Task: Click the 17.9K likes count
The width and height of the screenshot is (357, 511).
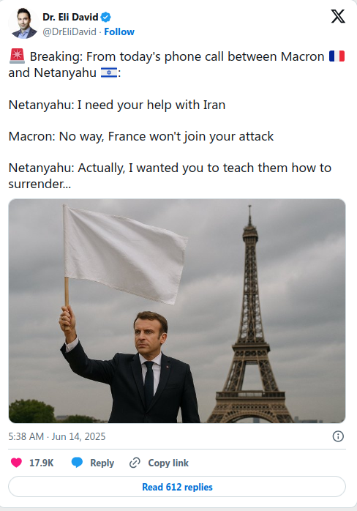Action: tap(42, 463)
